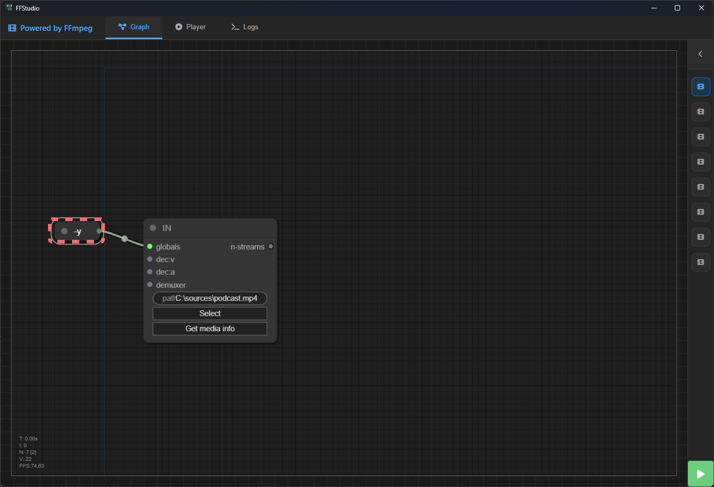Switch to the Graph tab
Screen dimensions: 714x487
click(x=134, y=27)
